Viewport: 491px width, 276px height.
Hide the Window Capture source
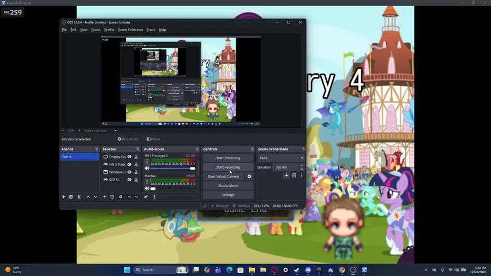click(x=129, y=172)
